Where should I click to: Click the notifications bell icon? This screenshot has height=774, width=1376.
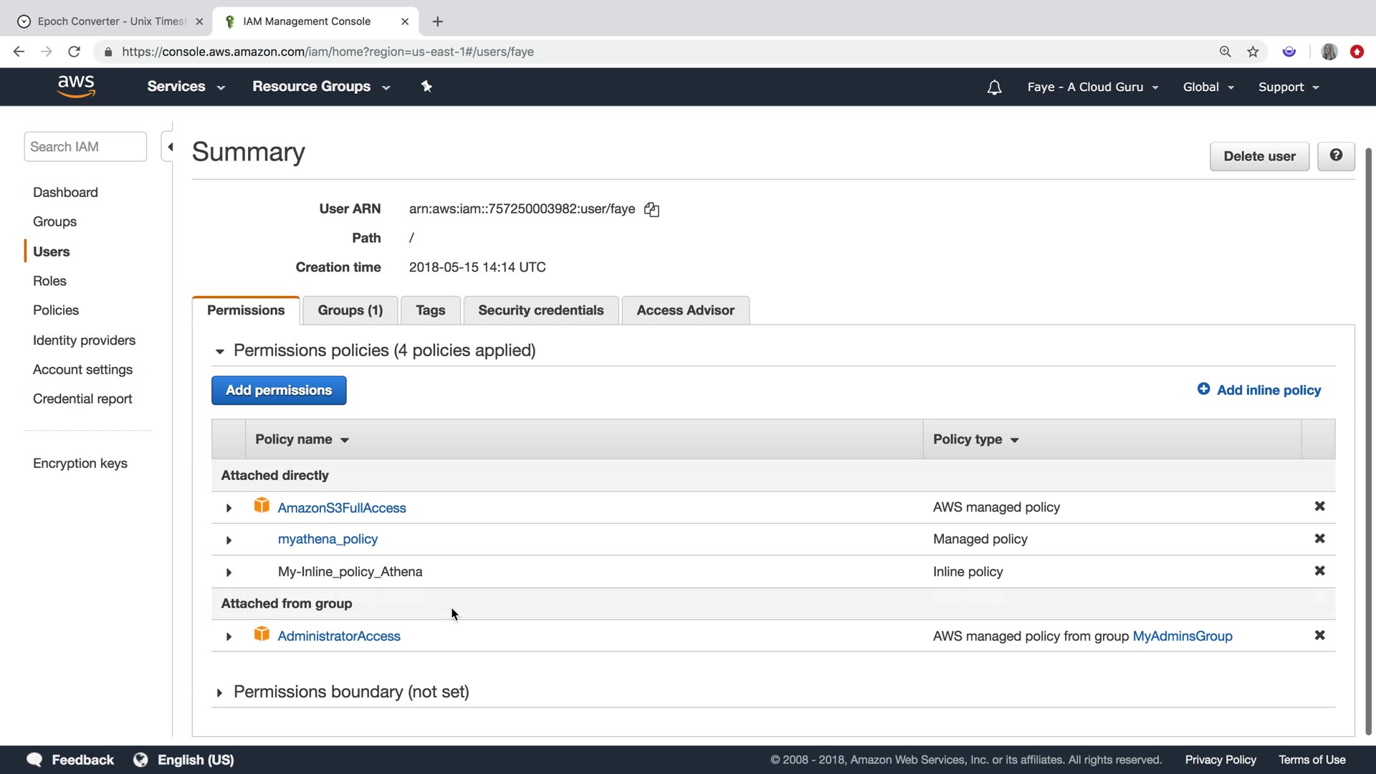pyautogui.click(x=994, y=87)
